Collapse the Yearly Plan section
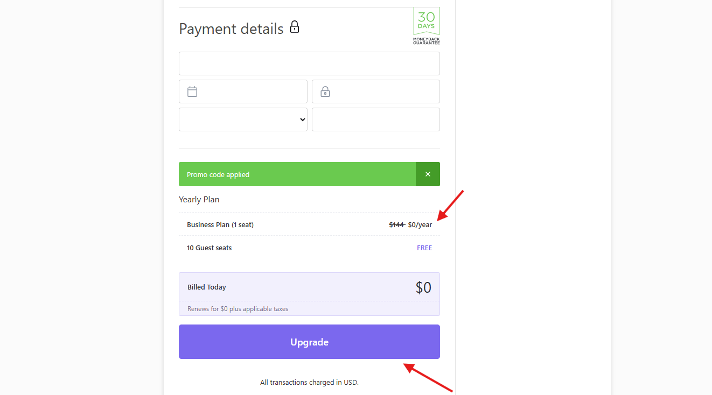Screen dimensions: 712x395 (199, 199)
